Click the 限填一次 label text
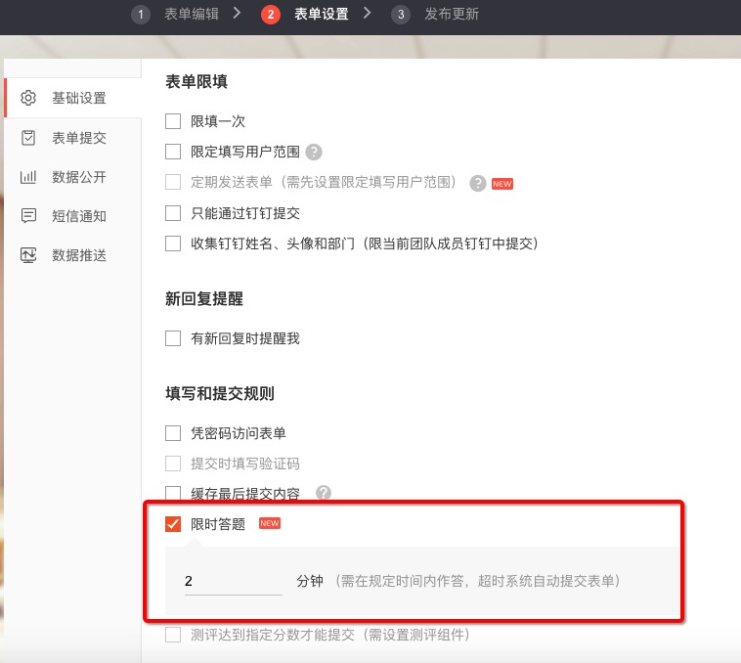The width and height of the screenshot is (741, 663). pyautogui.click(x=218, y=121)
